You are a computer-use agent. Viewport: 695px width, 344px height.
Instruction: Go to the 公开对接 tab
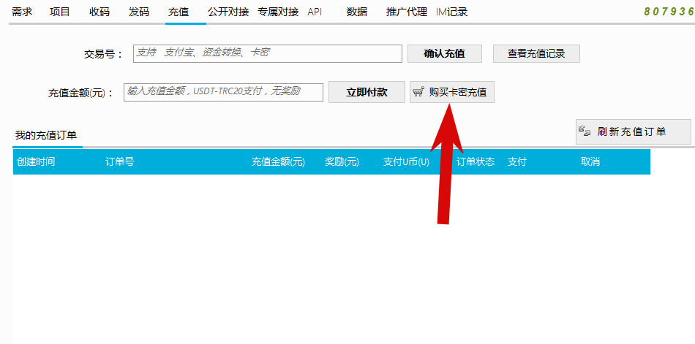(228, 12)
